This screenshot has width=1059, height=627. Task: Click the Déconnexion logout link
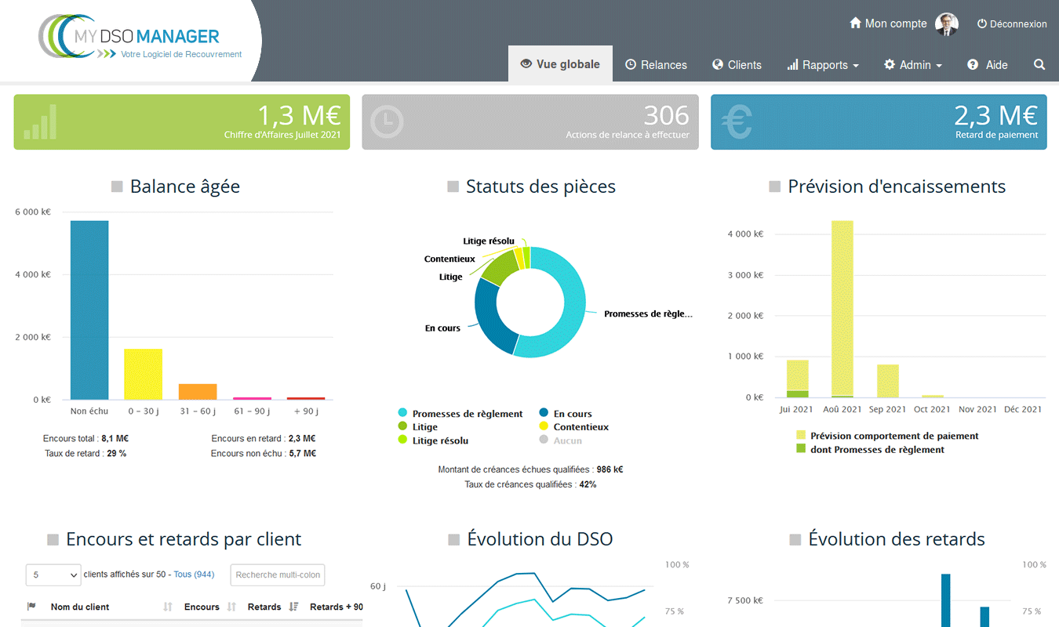coord(1011,24)
